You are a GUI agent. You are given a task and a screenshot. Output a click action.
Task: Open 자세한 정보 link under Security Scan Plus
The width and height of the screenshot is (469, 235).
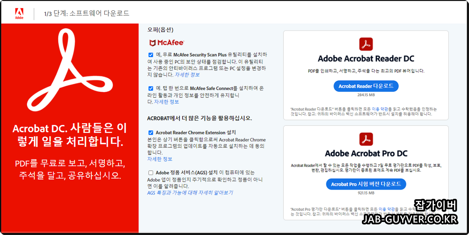pos(187,75)
